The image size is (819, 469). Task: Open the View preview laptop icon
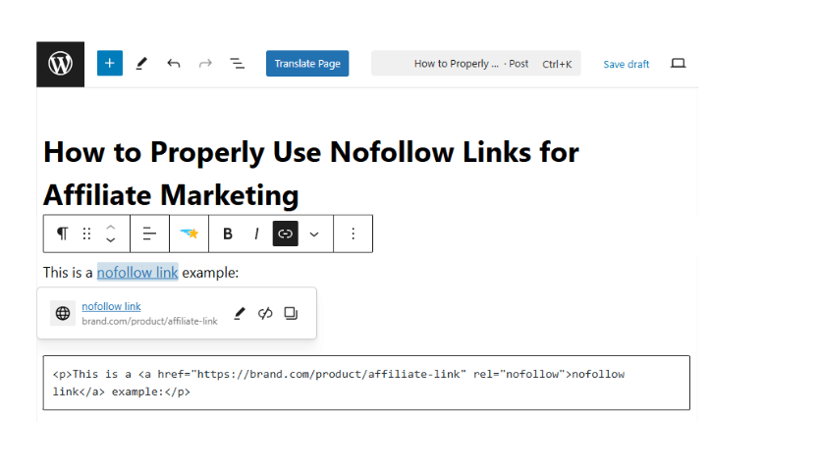click(x=678, y=64)
